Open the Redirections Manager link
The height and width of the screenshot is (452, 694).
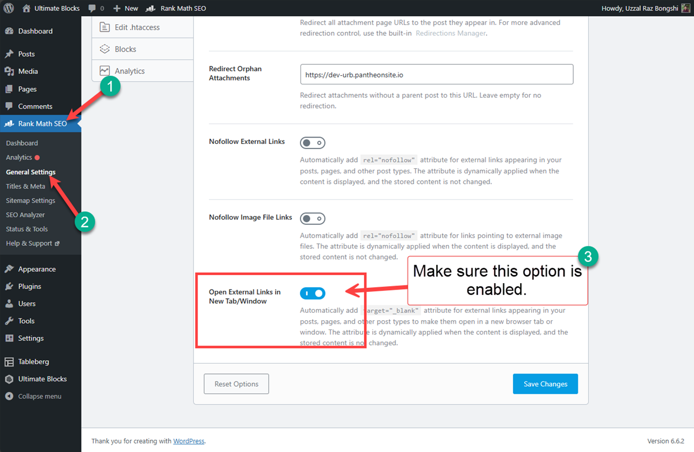click(x=450, y=33)
